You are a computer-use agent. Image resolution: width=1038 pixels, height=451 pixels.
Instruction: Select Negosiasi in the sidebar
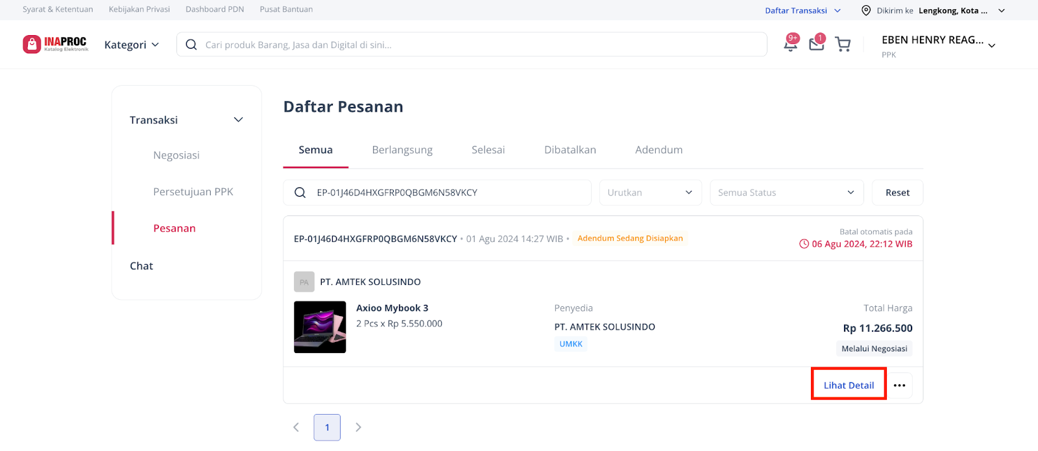(176, 155)
